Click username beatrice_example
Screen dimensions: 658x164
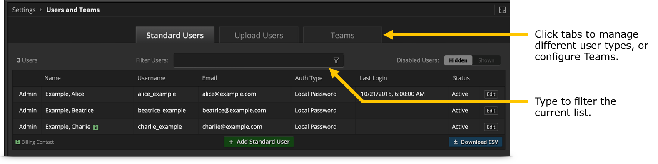tap(162, 110)
